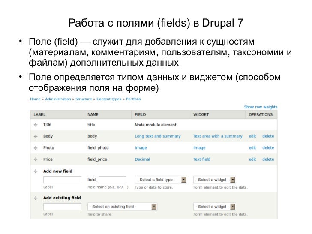Select the Node module element cell
This screenshot has width=312, height=234.
(156, 125)
